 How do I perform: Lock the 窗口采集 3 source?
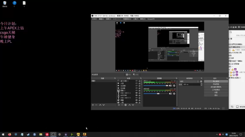(x=139, y=81)
